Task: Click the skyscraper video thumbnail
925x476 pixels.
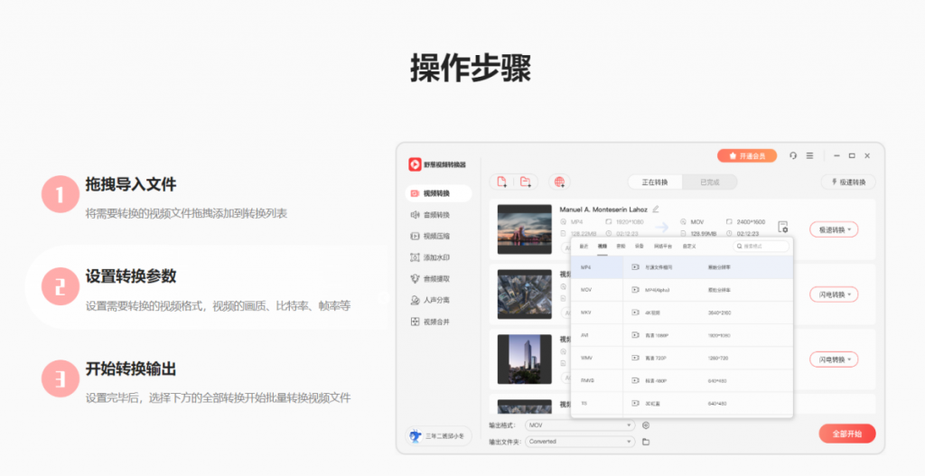Action: (x=525, y=359)
